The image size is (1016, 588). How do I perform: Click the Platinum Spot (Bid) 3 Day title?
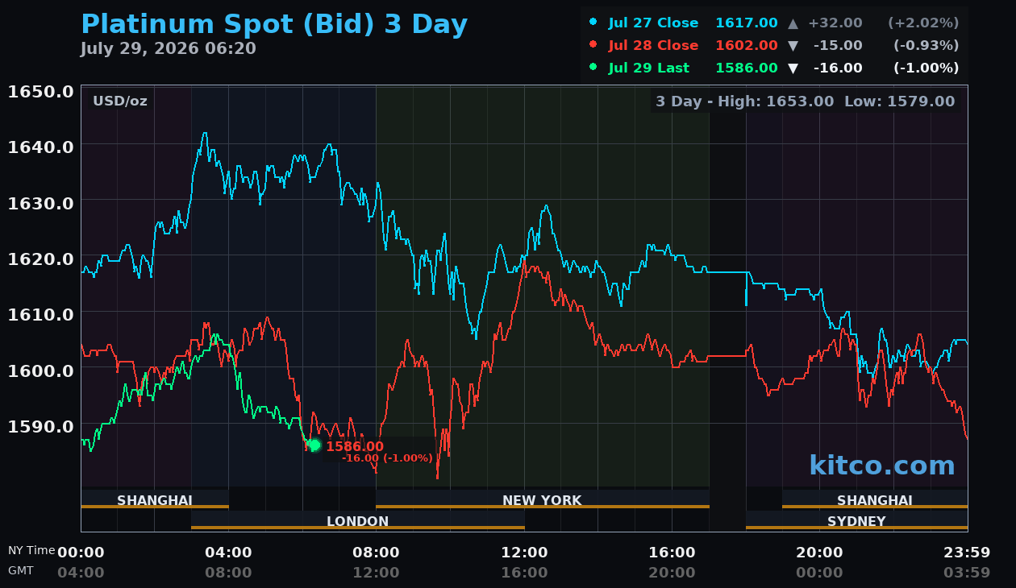274,25
